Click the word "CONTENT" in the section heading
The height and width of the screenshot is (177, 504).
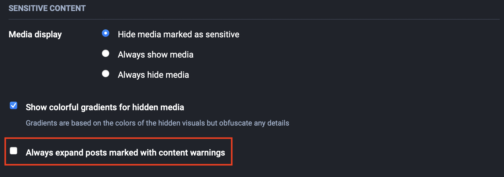(68, 8)
